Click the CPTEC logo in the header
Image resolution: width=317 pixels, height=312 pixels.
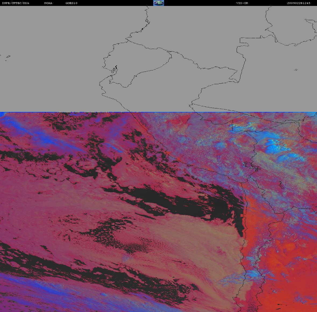click(x=159, y=3)
